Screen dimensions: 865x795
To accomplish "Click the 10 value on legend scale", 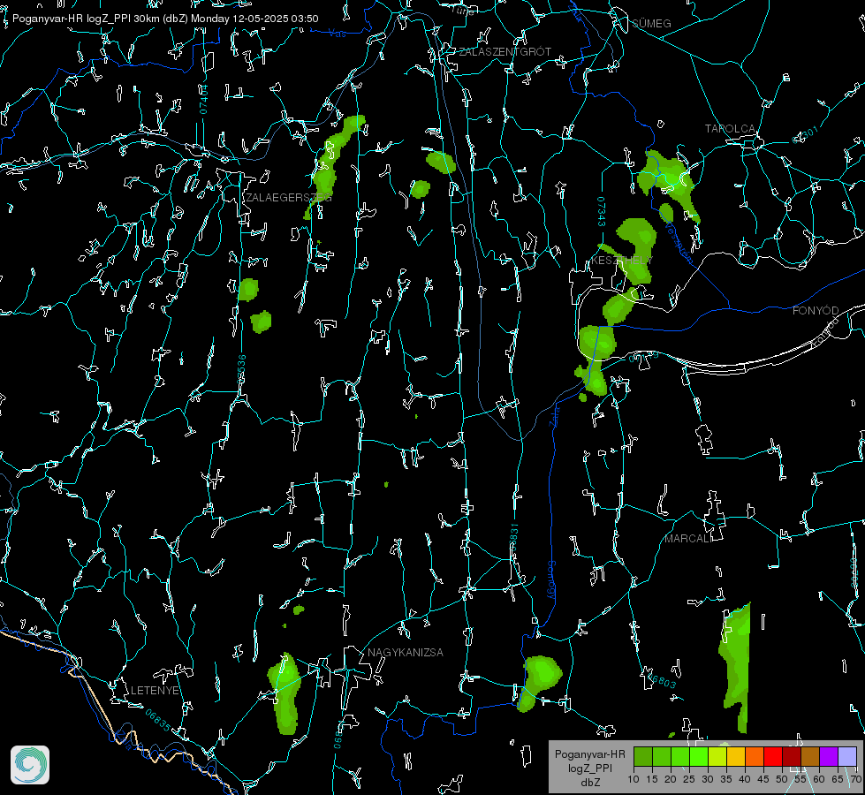I will pyautogui.click(x=634, y=779).
